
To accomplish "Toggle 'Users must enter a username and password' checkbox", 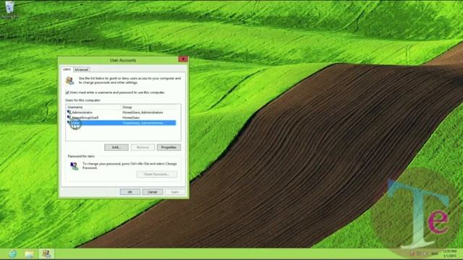I will (x=67, y=92).
